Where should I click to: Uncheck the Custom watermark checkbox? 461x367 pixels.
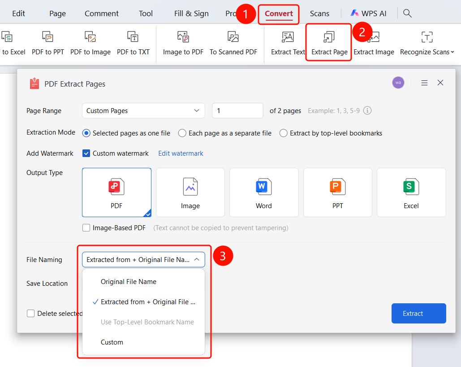pyautogui.click(x=86, y=153)
